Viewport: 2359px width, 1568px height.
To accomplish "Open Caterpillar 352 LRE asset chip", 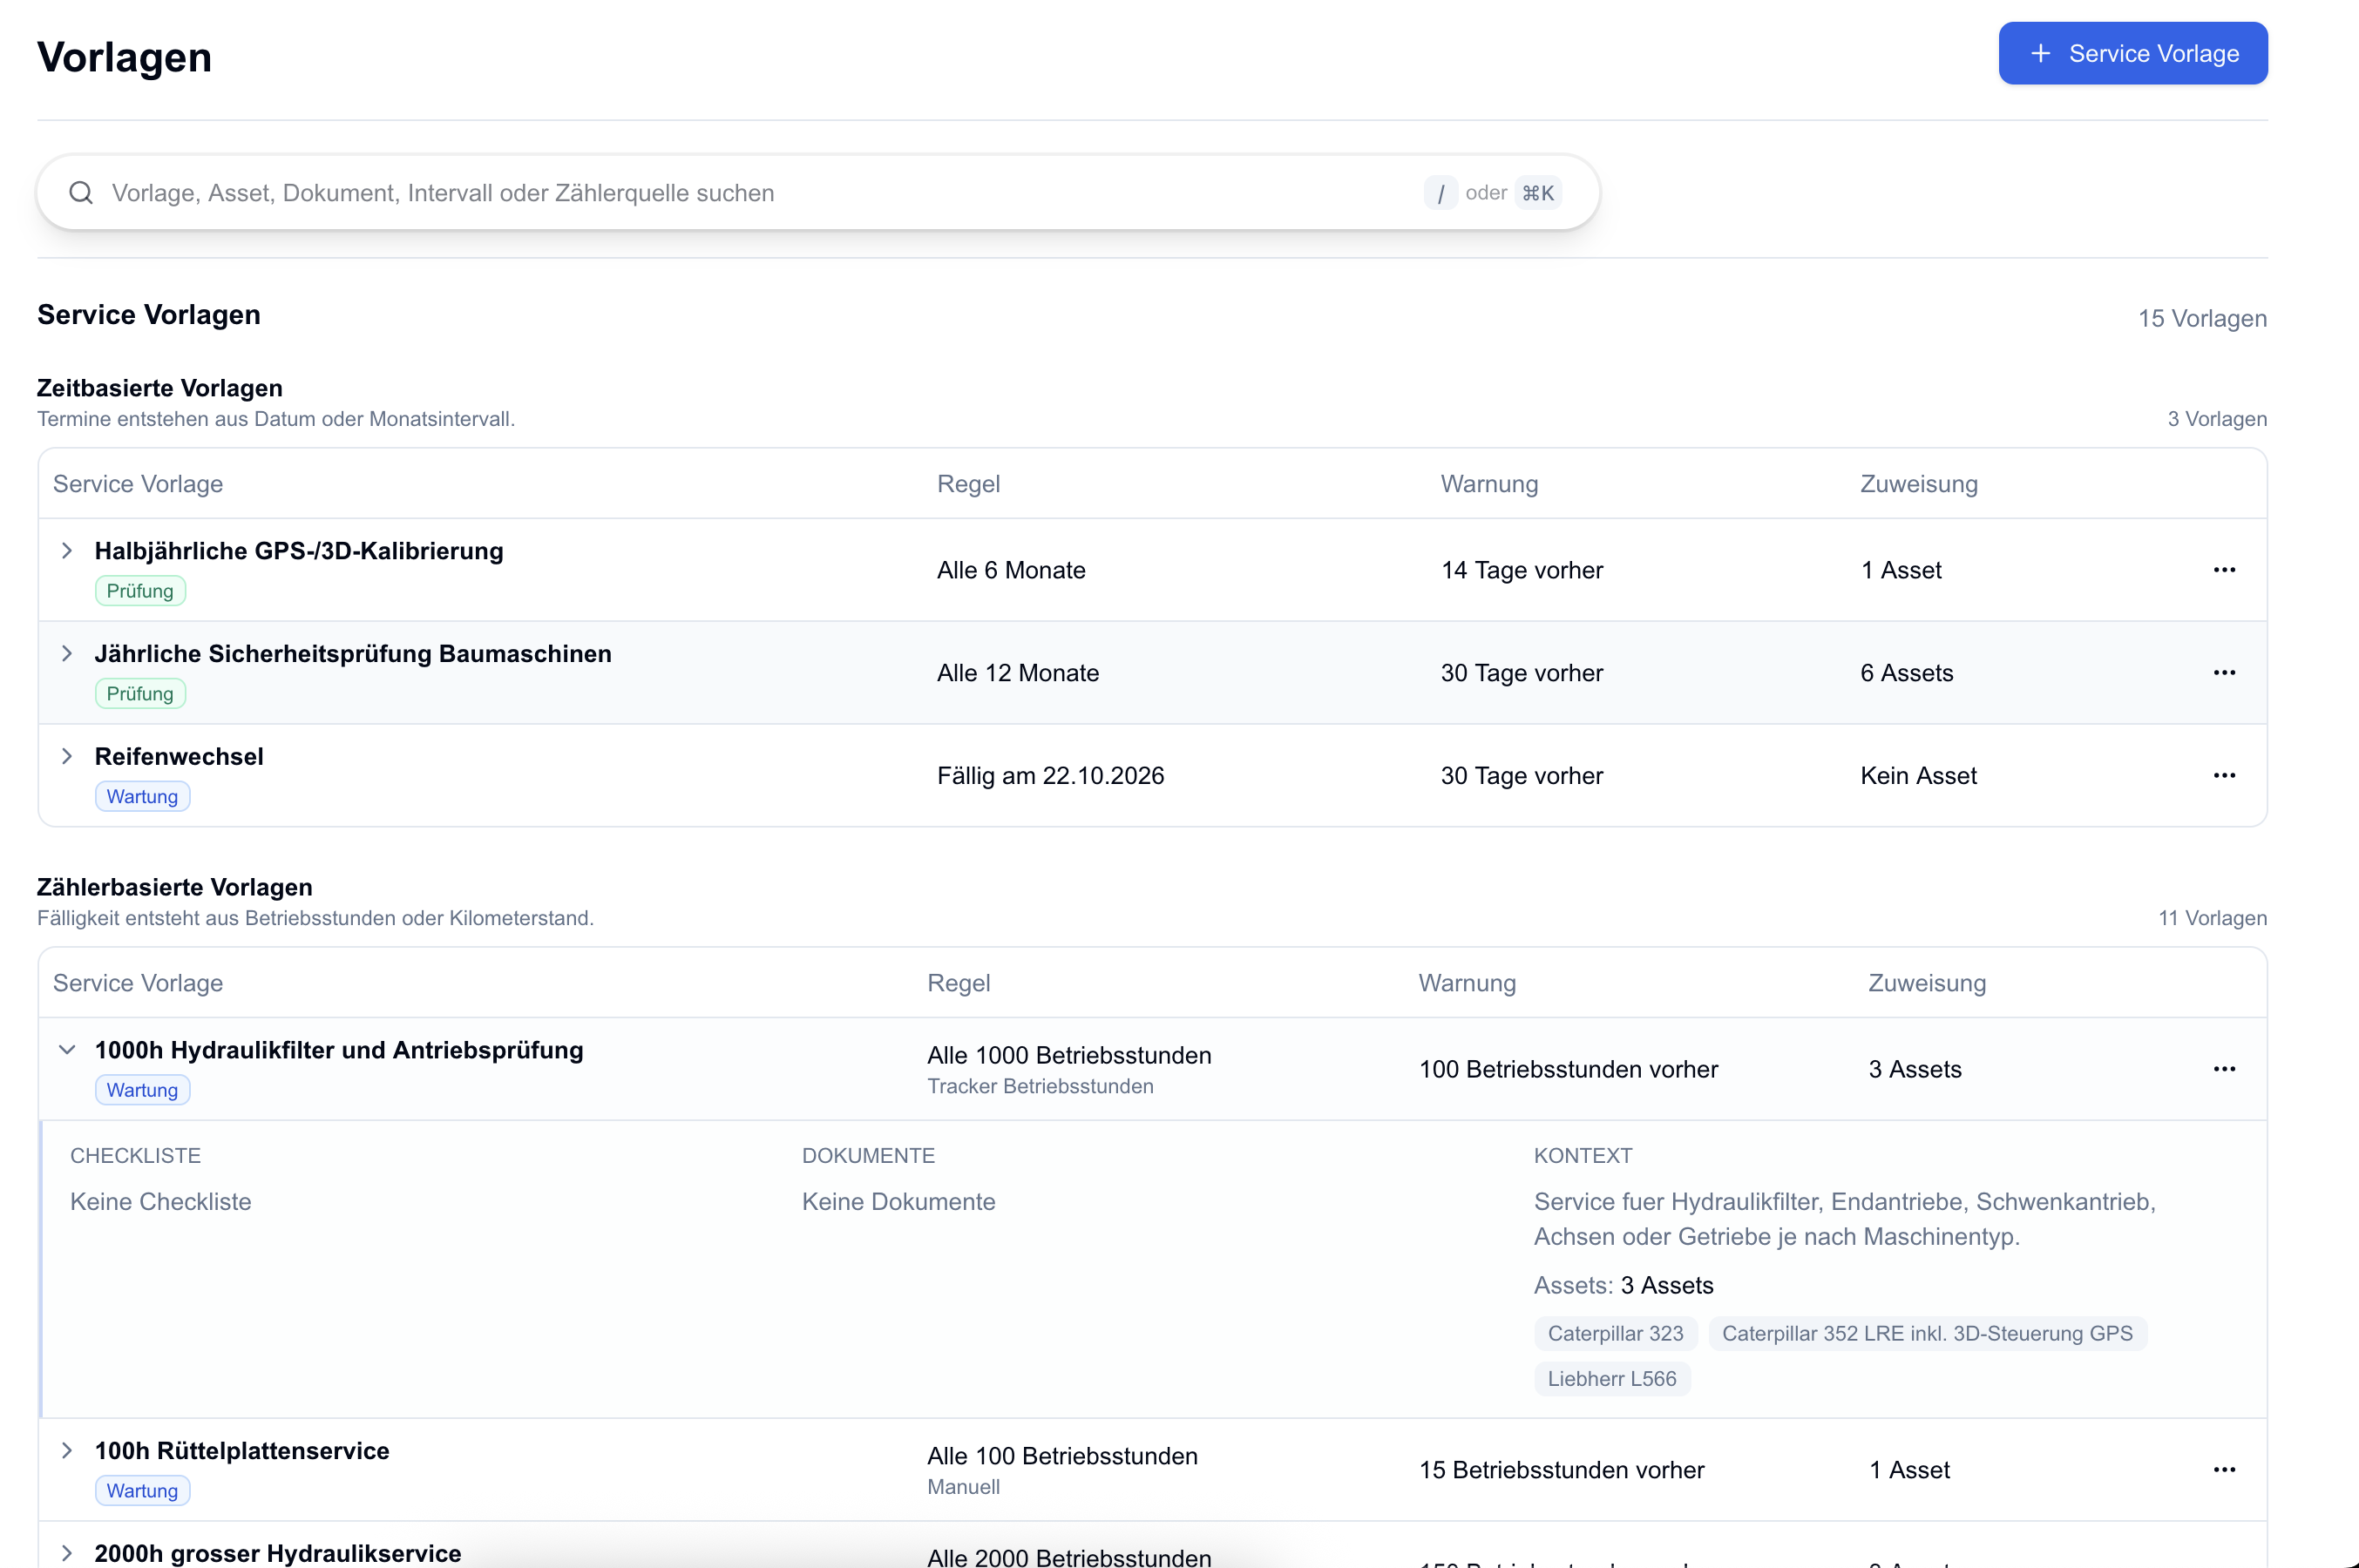I will coord(1927,1334).
